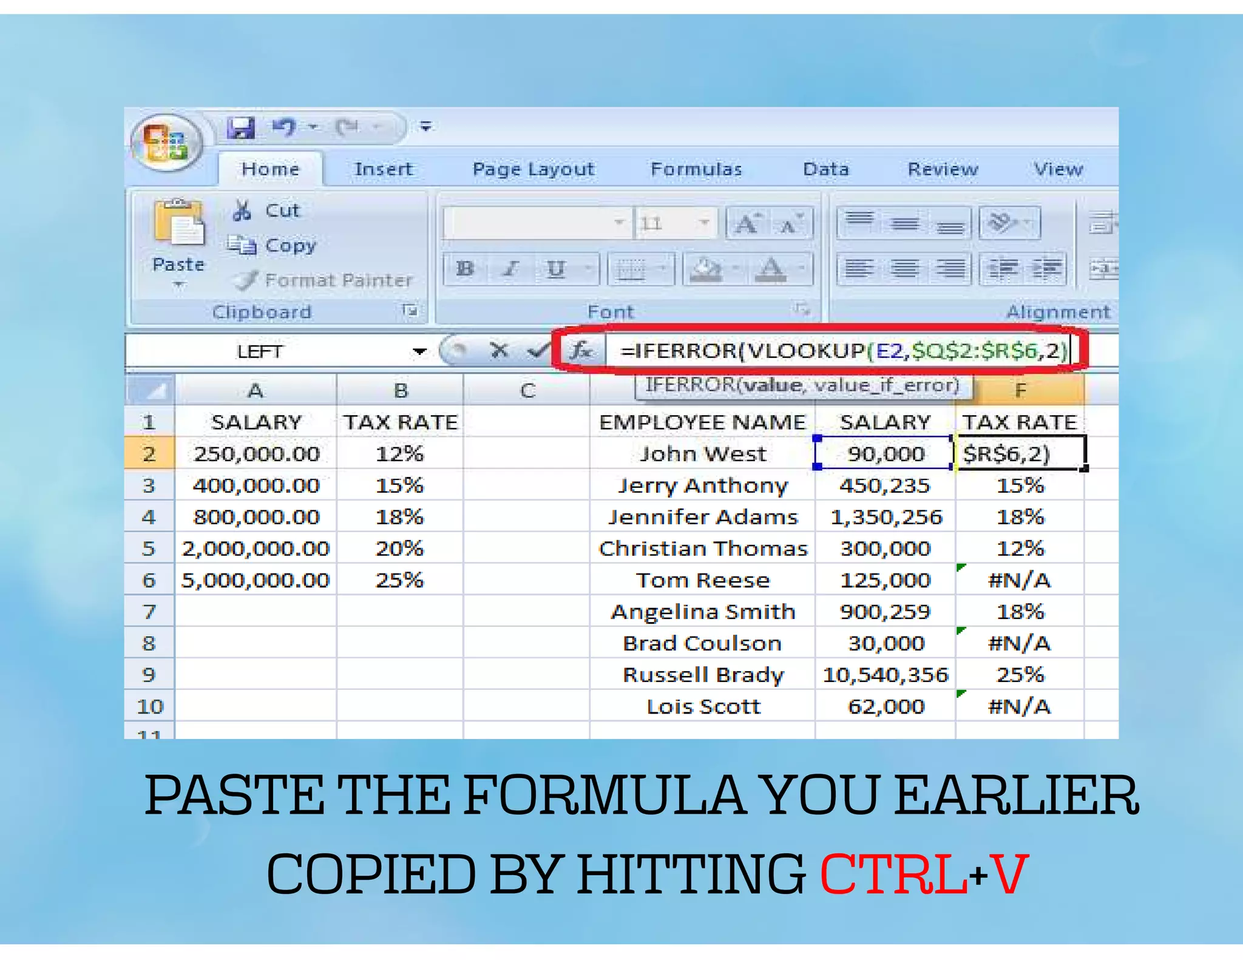
Task: Click the Office Button orb
Action: (x=165, y=143)
